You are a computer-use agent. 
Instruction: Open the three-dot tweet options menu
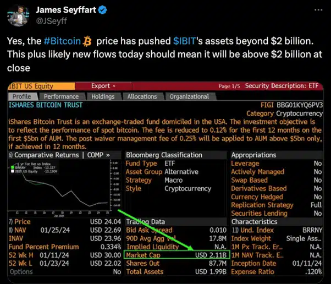click(x=318, y=10)
